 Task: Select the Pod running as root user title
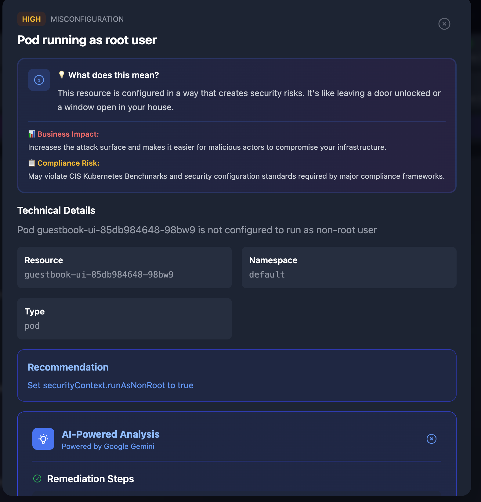pyautogui.click(x=87, y=40)
